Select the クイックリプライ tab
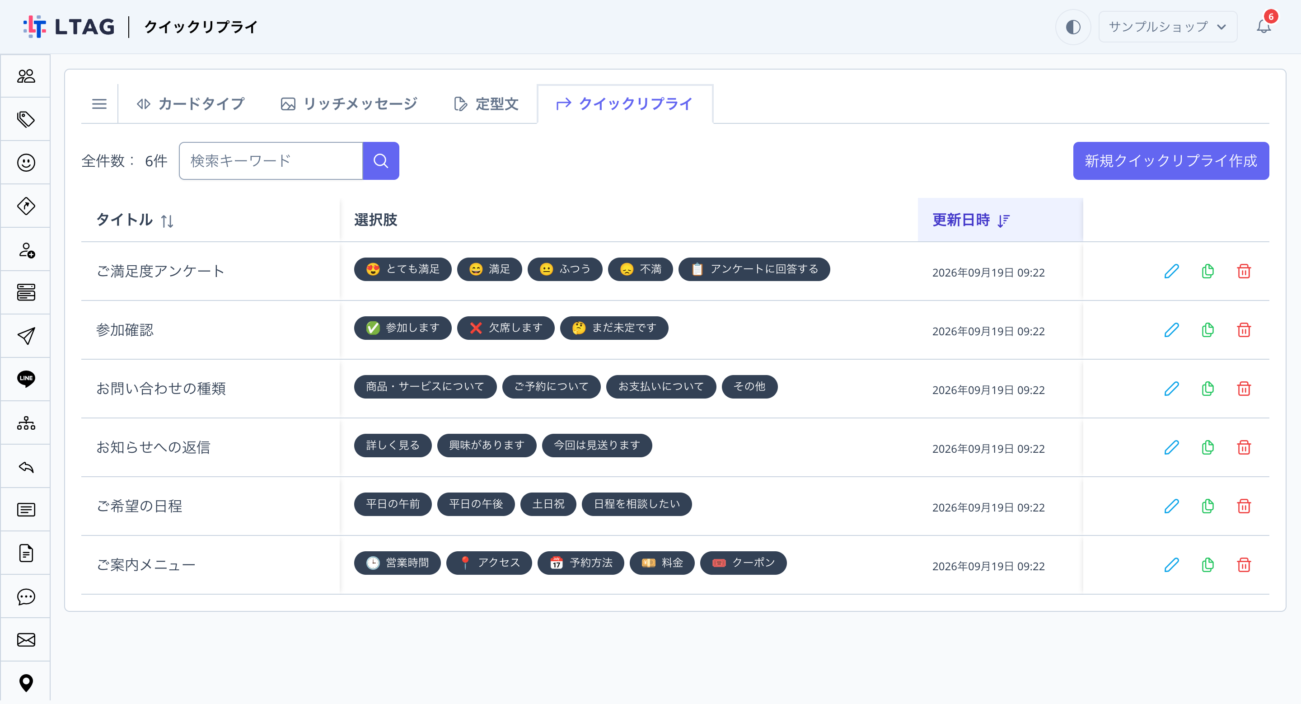This screenshot has height=704, width=1301. [x=624, y=104]
